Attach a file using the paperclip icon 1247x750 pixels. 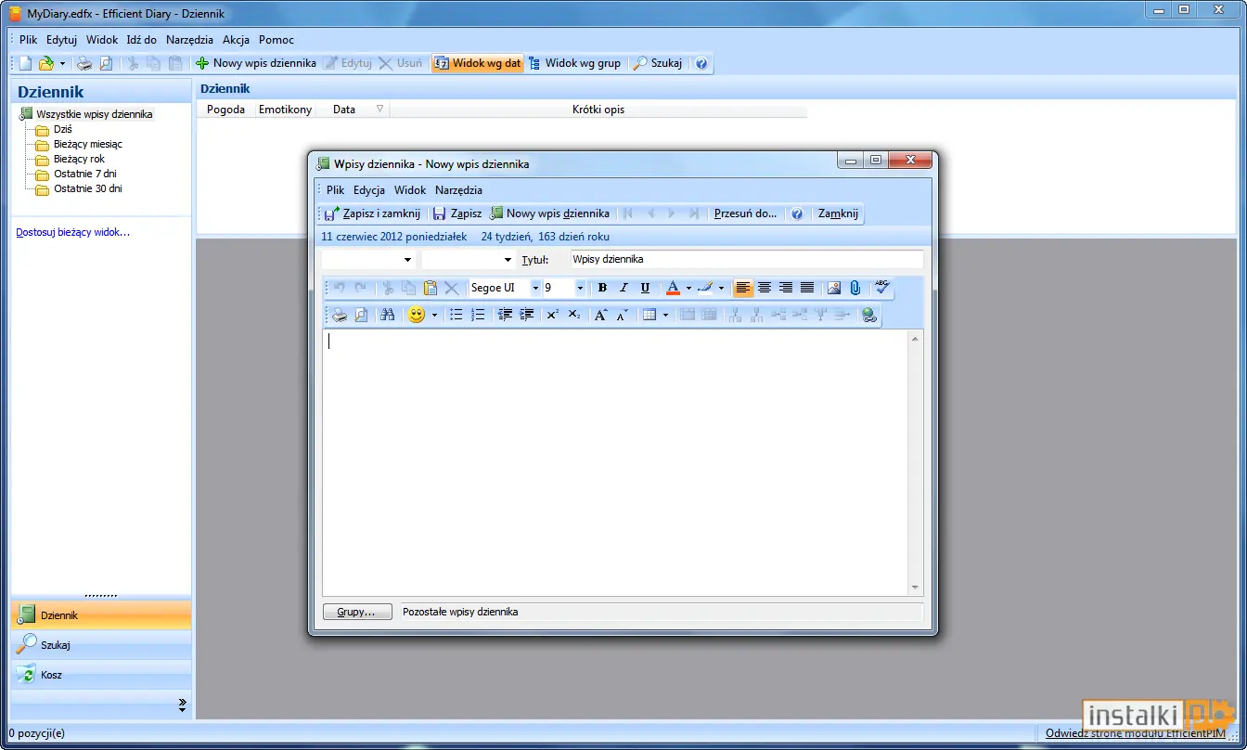coord(855,288)
